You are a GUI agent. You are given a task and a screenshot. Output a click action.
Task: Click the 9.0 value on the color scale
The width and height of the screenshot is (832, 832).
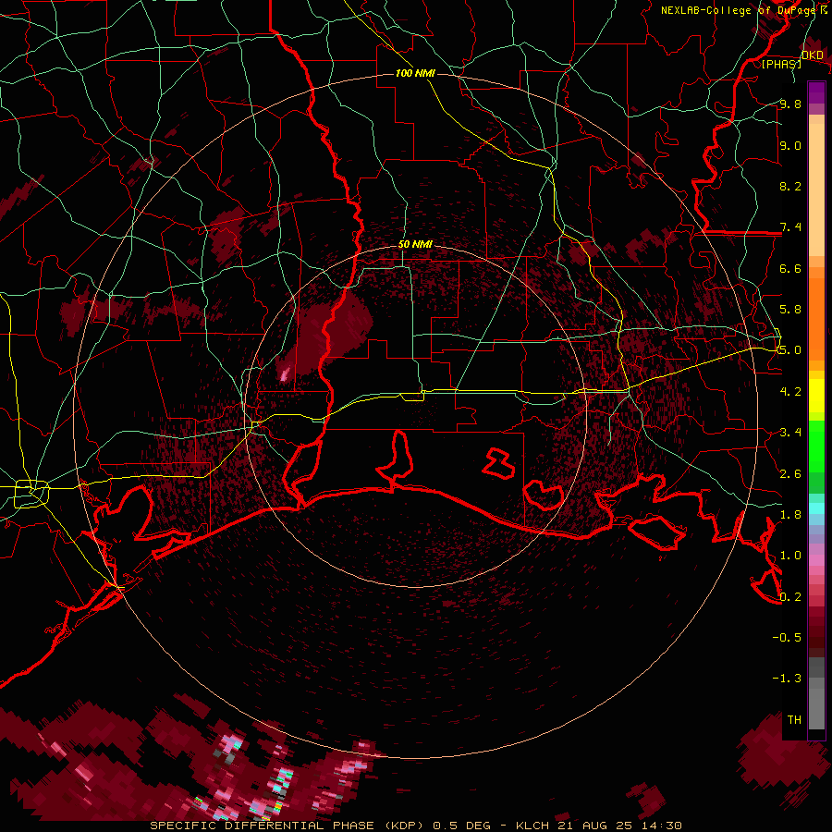click(x=790, y=145)
